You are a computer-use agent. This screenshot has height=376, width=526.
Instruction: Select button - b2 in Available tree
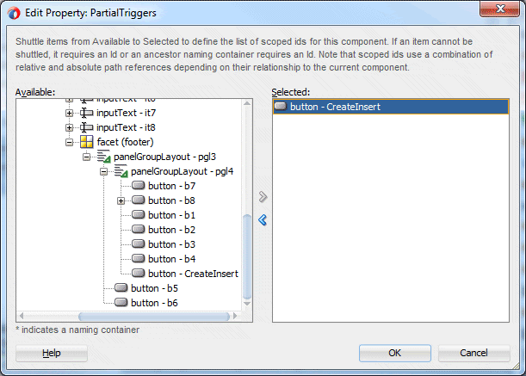pos(172,230)
